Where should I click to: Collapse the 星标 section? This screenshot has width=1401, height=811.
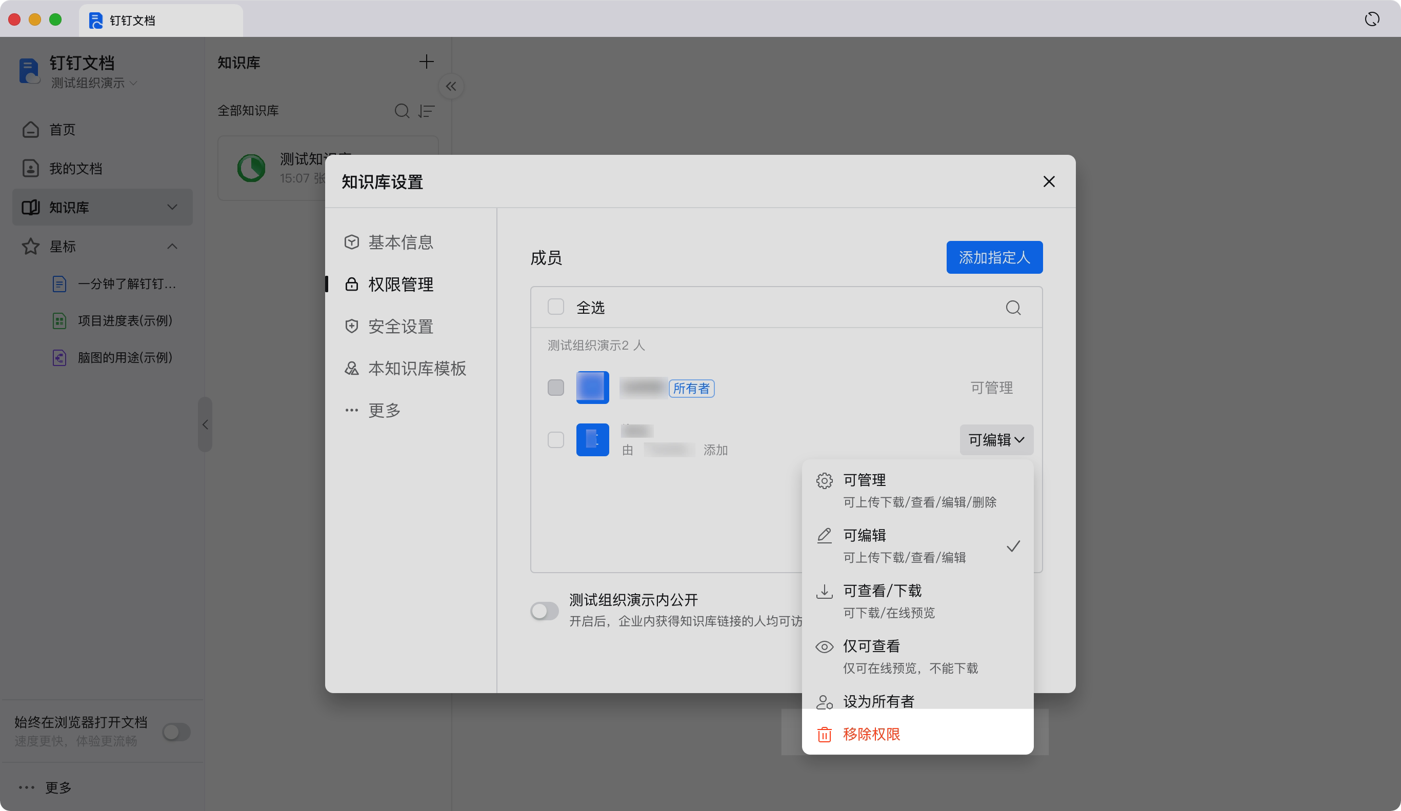(x=172, y=246)
